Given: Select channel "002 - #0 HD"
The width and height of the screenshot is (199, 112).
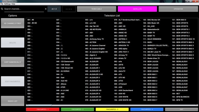Looking at the screenshot, I should click(32, 23).
